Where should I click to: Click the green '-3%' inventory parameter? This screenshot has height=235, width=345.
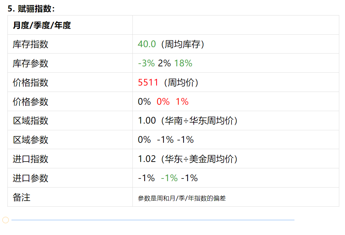click(146, 63)
